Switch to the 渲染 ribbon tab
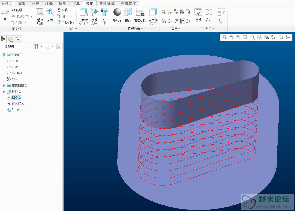This screenshot has height=211, width=295. (62, 4)
